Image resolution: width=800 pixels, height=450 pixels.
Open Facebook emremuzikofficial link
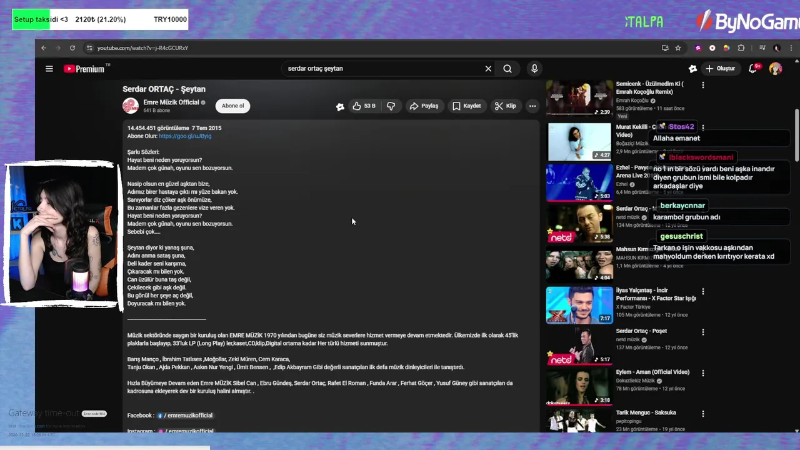(184, 416)
